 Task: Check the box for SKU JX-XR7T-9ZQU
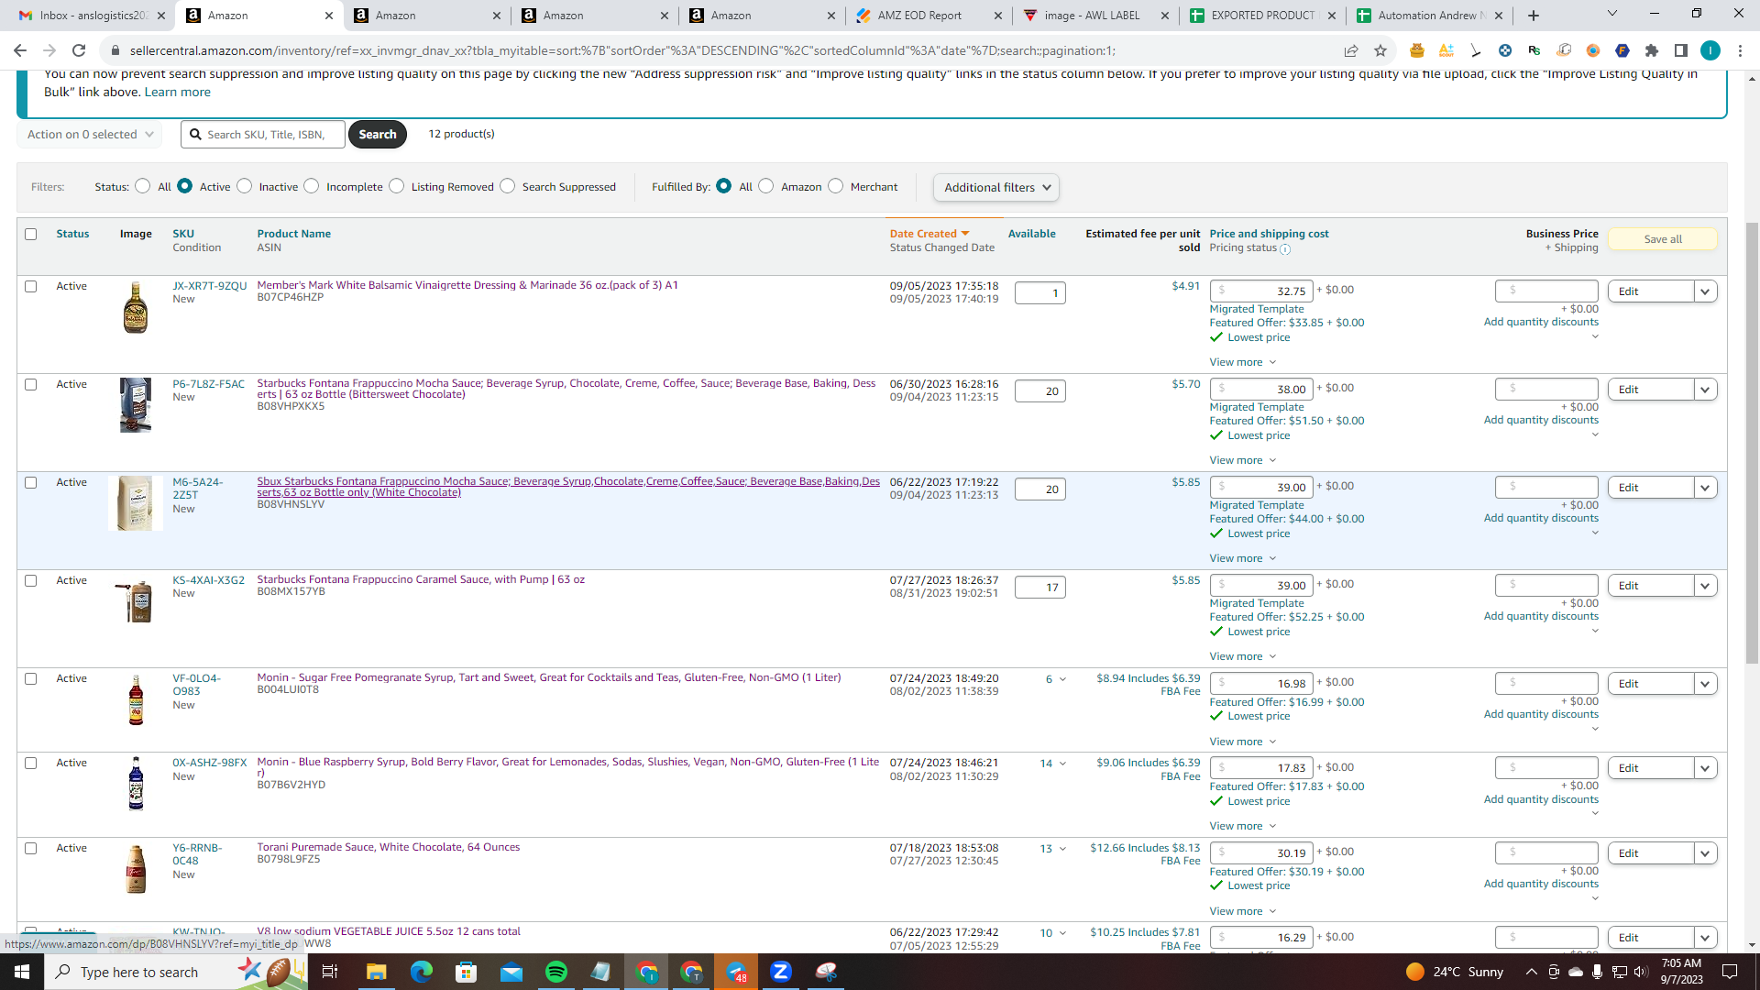(31, 287)
